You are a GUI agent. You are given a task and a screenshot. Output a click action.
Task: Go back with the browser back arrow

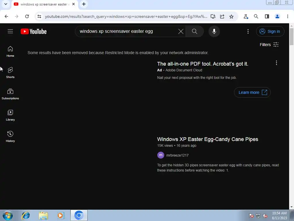click(6, 16)
